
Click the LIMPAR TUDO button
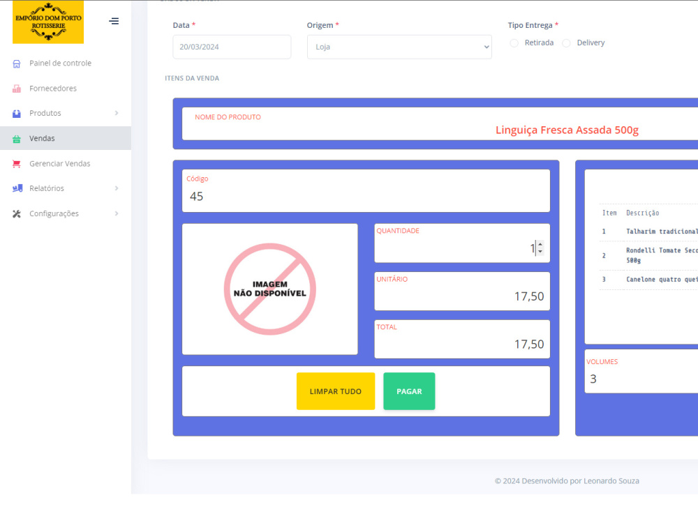336,391
